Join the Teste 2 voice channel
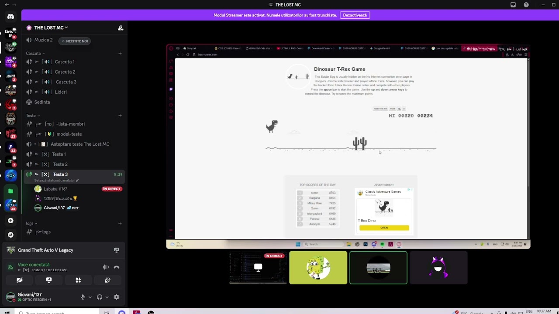 click(x=74, y=164)
